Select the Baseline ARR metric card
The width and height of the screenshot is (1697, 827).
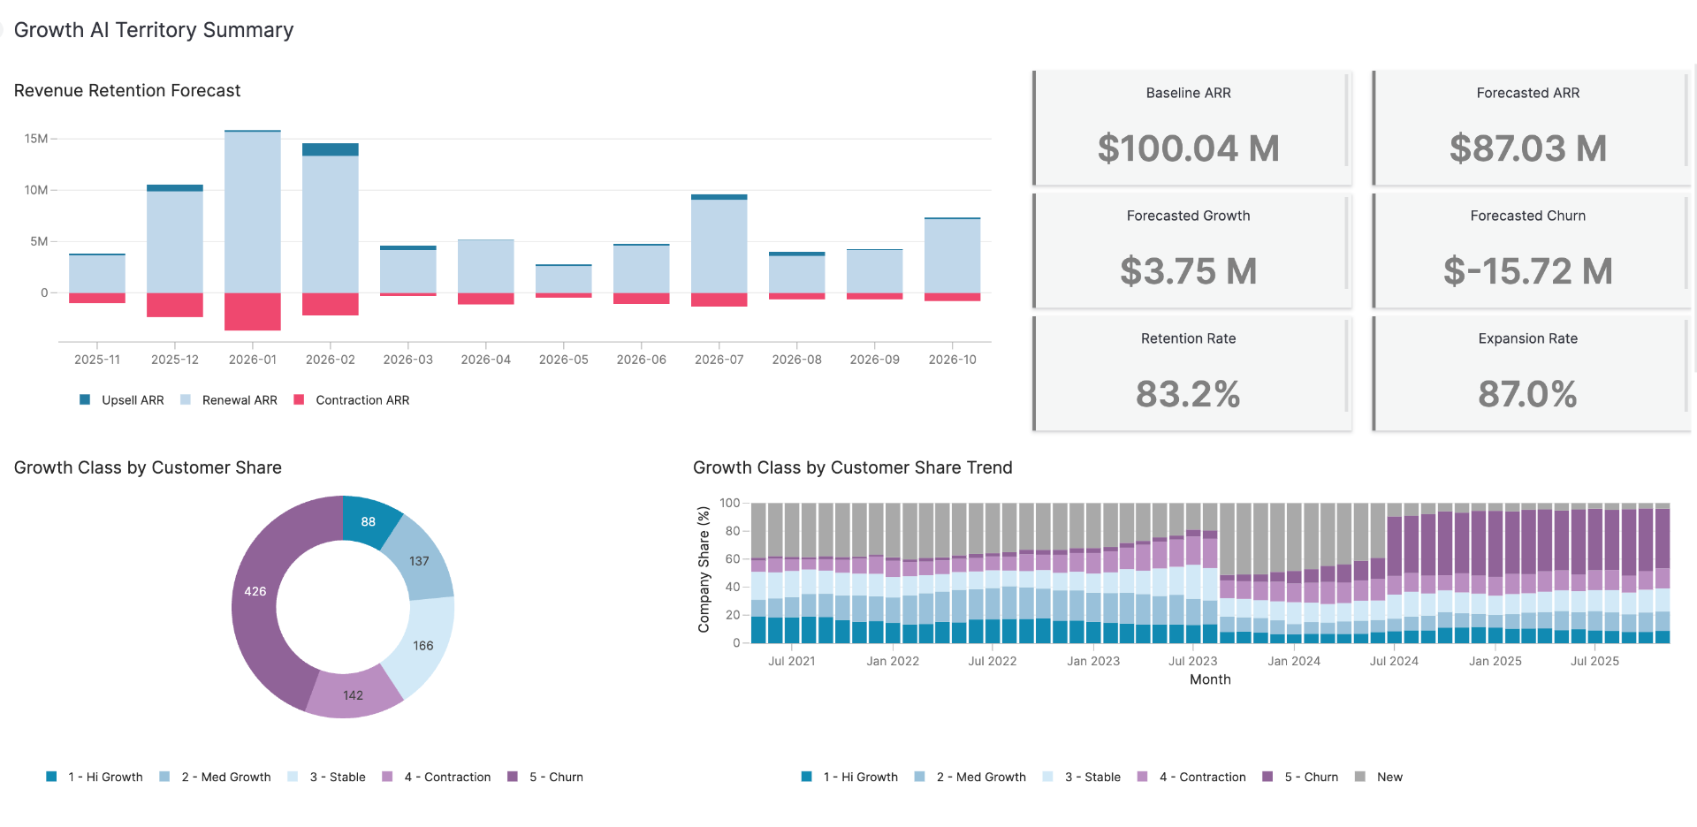1189,128
